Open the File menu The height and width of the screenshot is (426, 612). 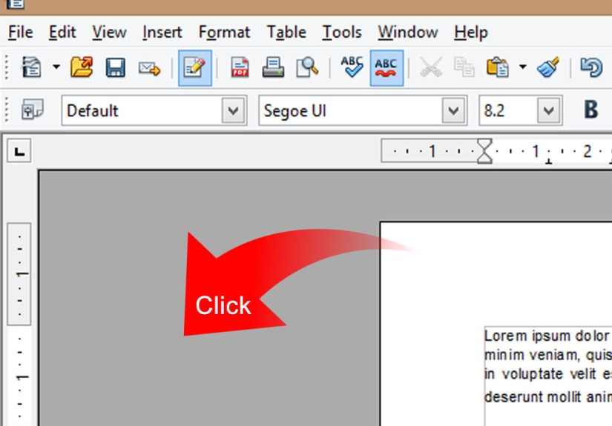[x=20, y=32]
